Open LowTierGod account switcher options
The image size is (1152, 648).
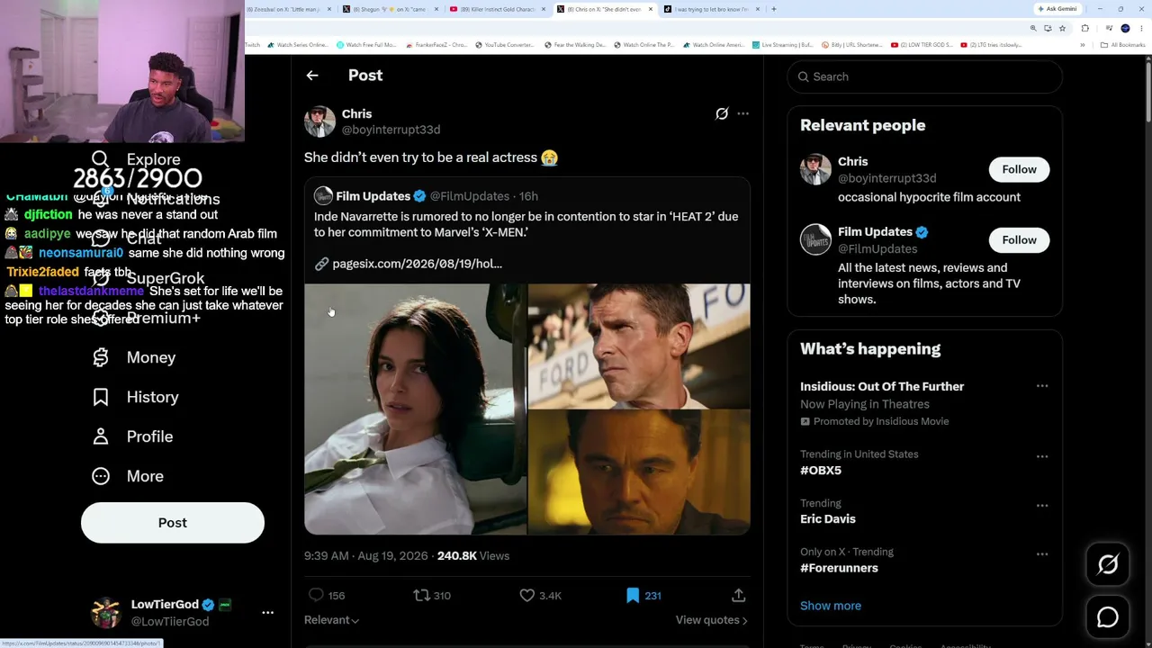click(267, 613)
